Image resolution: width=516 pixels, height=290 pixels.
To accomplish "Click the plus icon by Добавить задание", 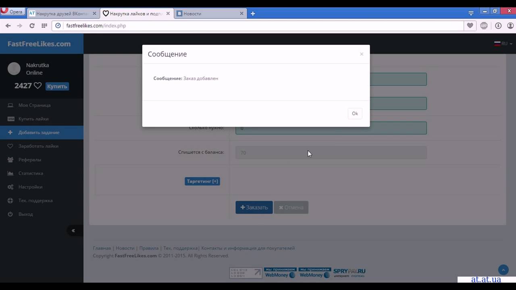I will coord(10,133).
